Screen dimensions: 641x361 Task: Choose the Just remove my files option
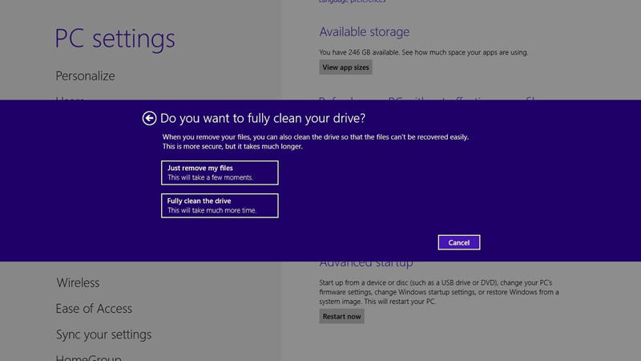[219, 172]
